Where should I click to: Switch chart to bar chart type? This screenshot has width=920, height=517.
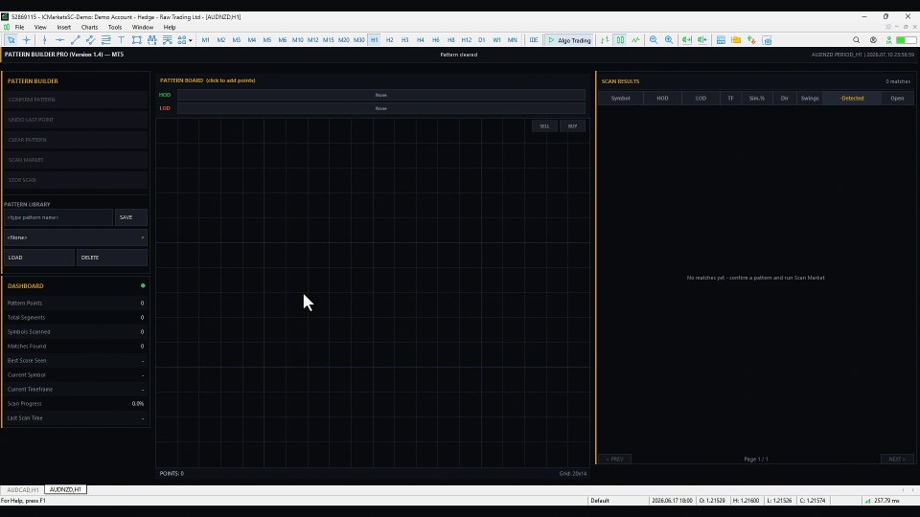[605, 40]
